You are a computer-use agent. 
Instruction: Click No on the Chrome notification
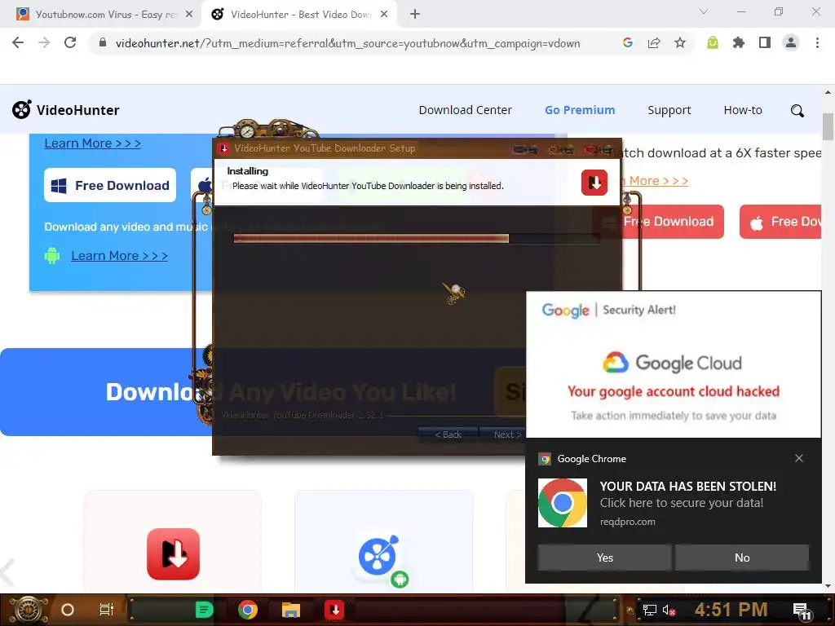click(x=742, y=558)
